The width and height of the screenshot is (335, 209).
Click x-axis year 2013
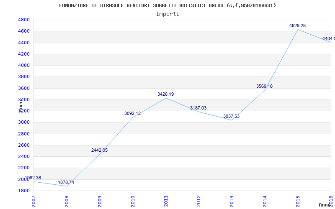[232, 201]
